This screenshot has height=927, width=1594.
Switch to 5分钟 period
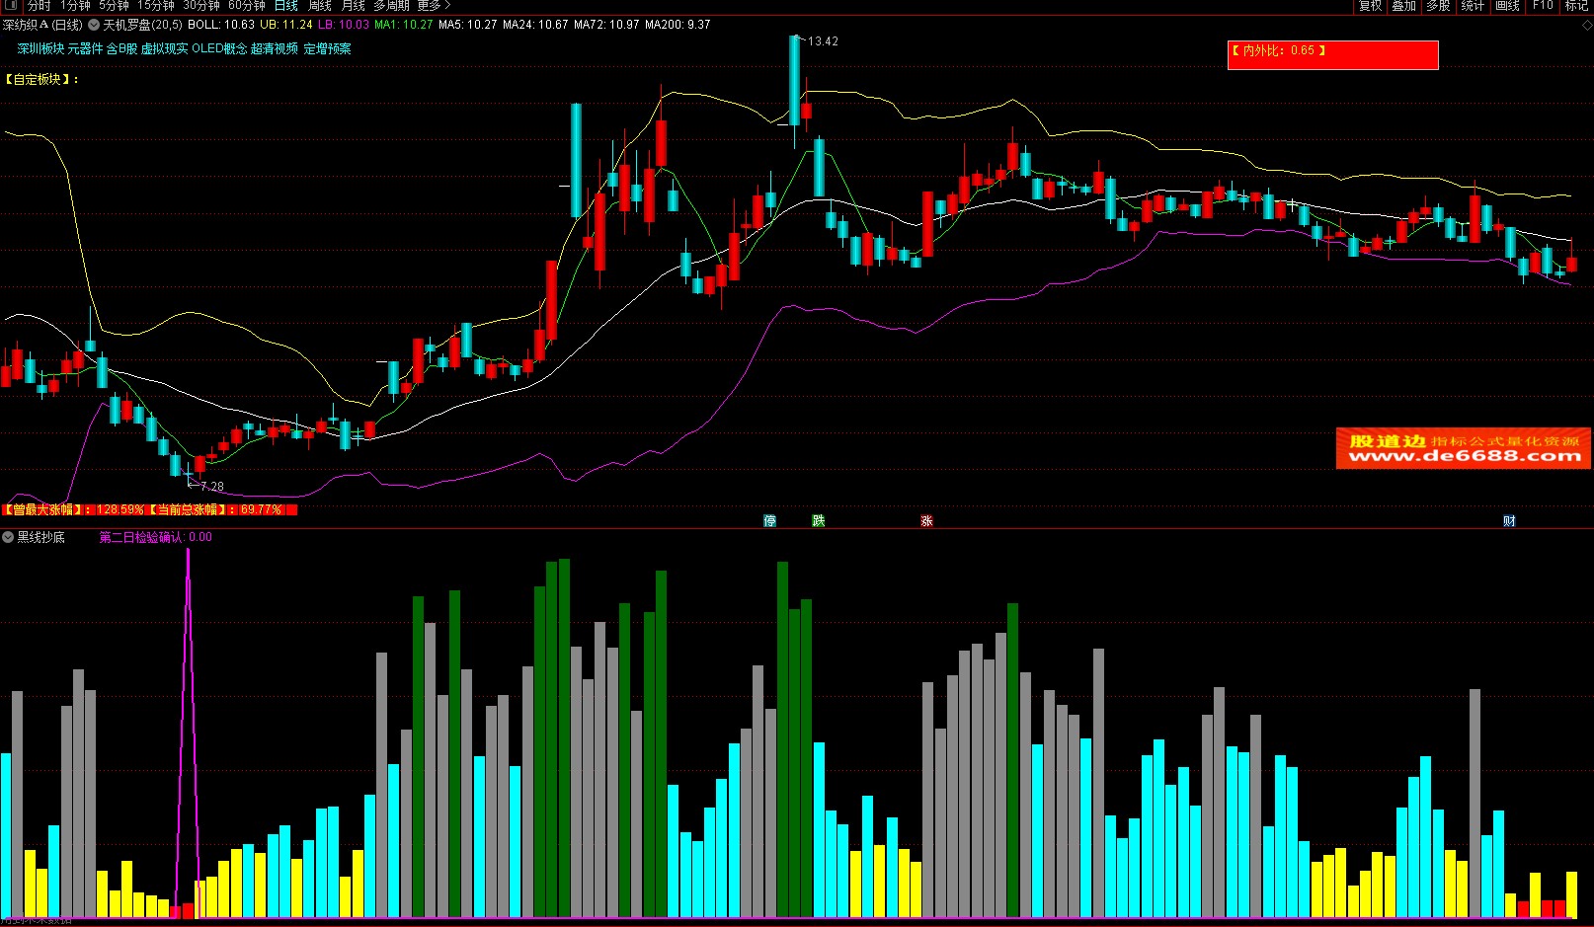[114, 6]
